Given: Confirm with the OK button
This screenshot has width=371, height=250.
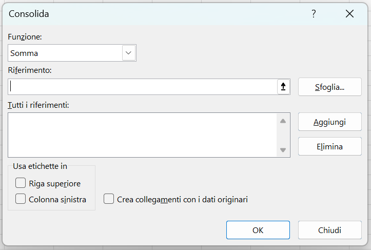Looking at the screenshot, I should [258, 230].
